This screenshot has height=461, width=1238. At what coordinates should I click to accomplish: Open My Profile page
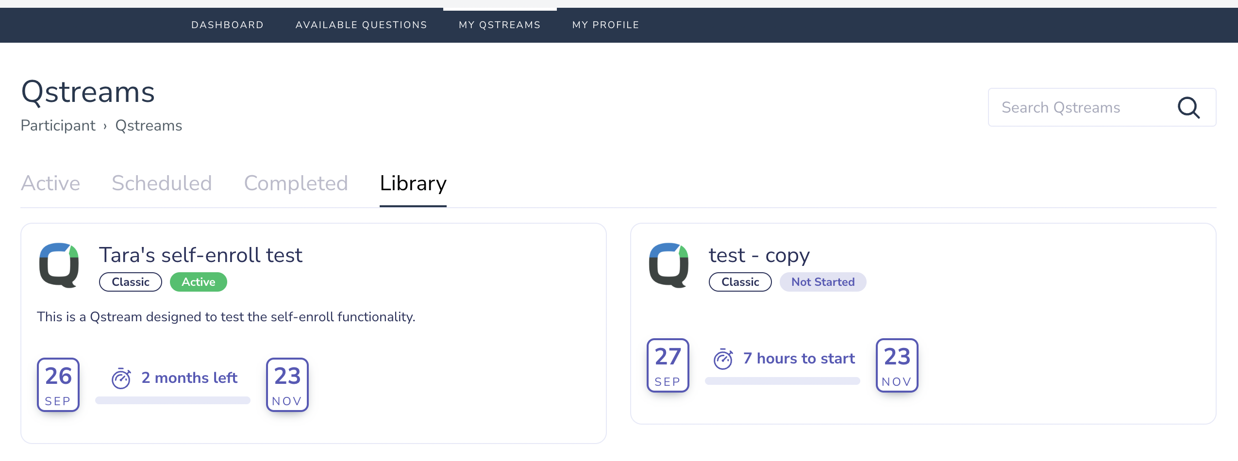point(605,25)
